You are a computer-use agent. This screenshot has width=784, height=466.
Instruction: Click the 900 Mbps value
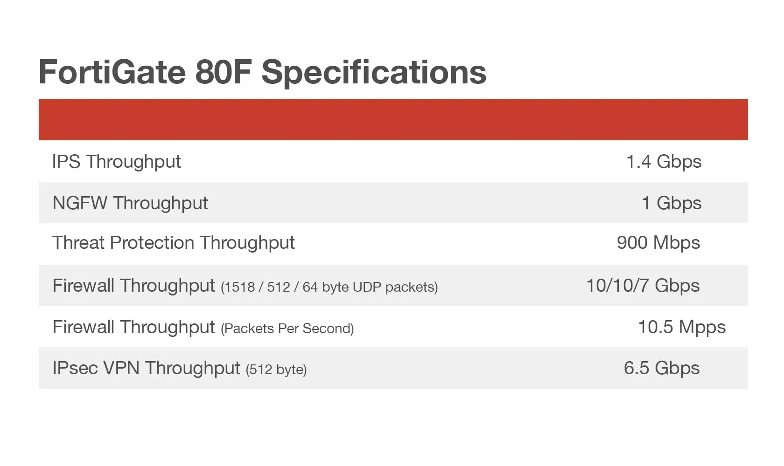(658, 243)
